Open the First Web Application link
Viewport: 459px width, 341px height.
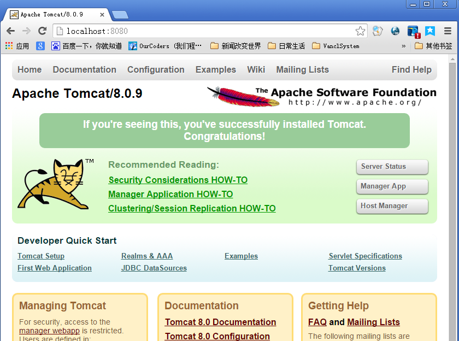55,268
